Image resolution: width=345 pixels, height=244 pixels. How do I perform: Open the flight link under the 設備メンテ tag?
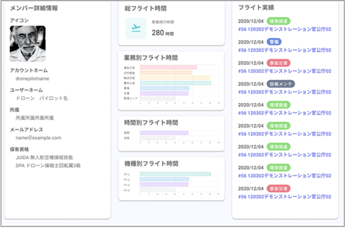[x=284, y=92]
